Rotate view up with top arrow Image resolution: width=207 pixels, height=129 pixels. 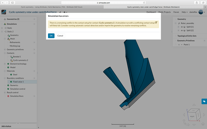tap(194, 105)
